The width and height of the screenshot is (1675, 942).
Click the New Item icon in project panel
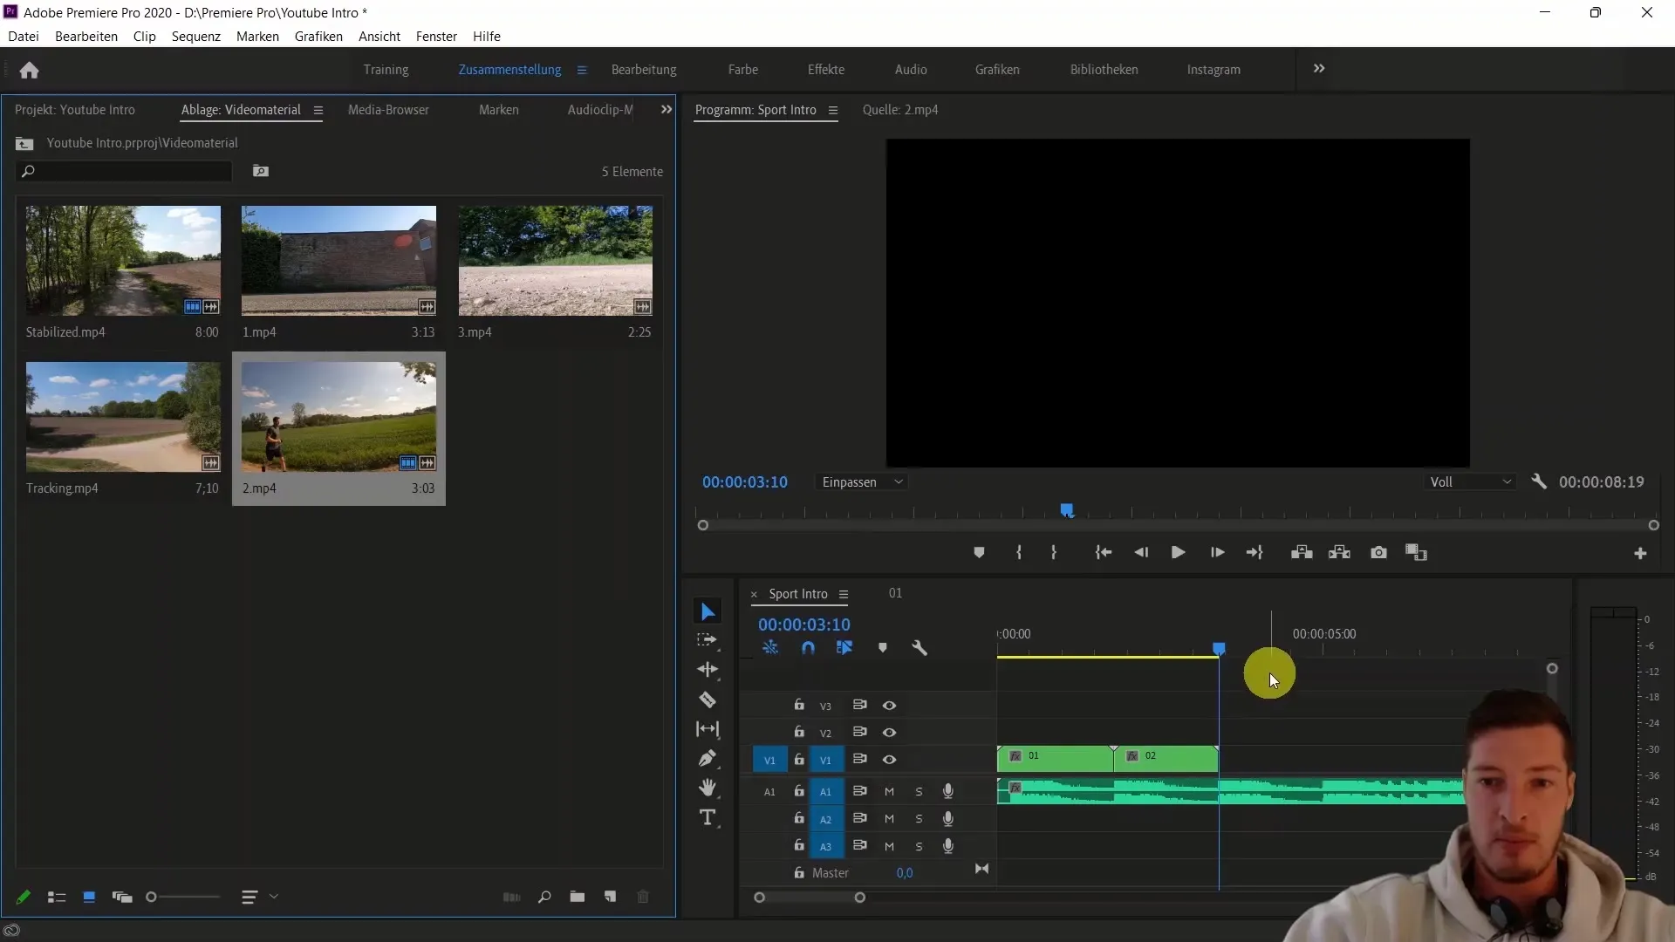pos(610,897)
